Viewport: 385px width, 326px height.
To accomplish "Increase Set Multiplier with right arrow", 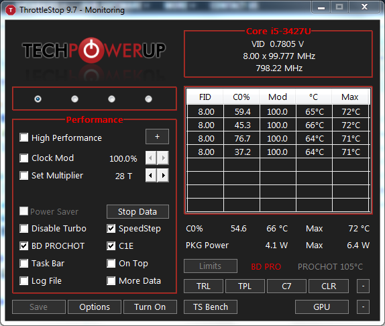I will point(163,175).
